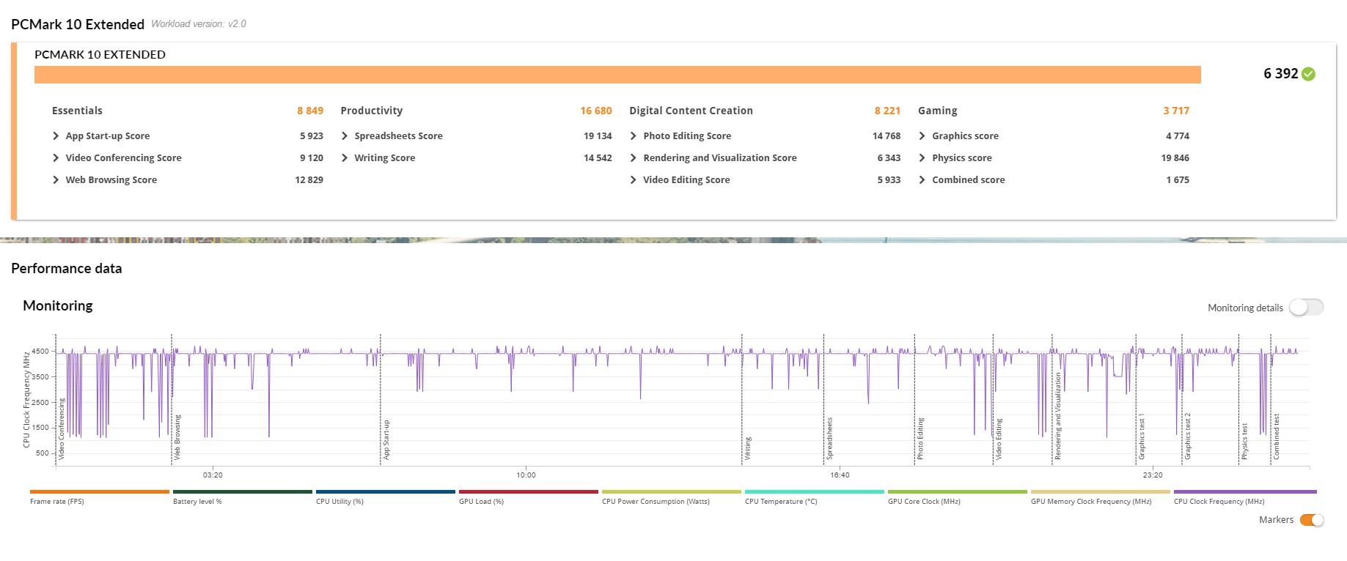Select the Battery level % legend item
Screen dimensions: 1347x561
[x=243, y=497]
